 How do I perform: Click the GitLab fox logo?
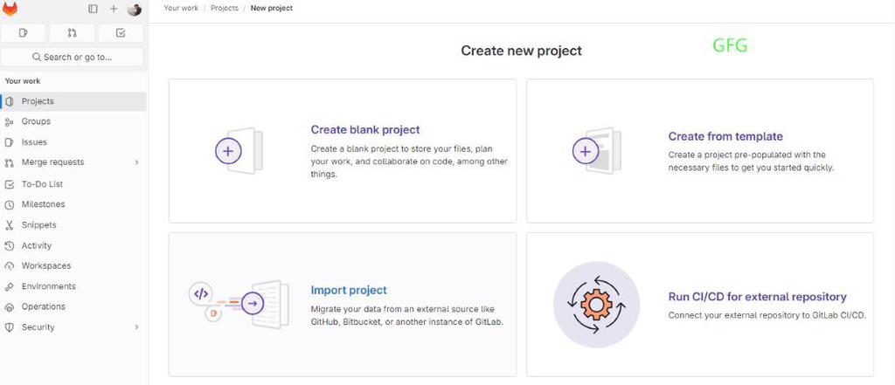(10, 9)
